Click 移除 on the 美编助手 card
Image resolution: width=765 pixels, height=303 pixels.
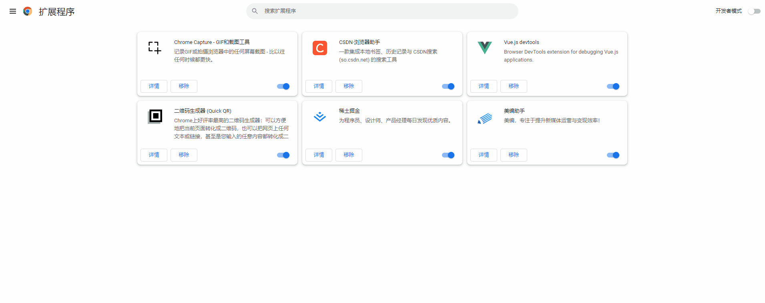tap(514, 155)
